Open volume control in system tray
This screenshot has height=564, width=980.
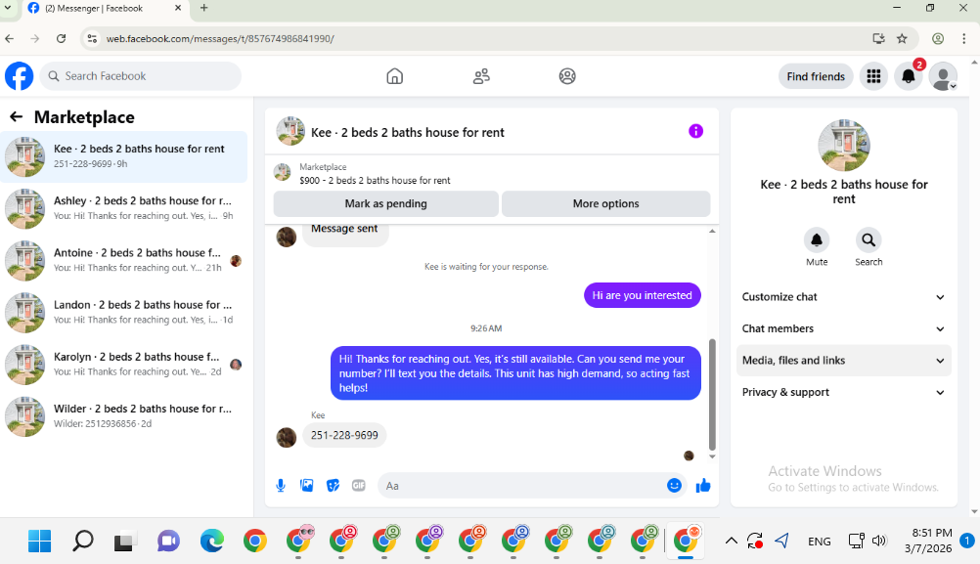pos(879,541)
